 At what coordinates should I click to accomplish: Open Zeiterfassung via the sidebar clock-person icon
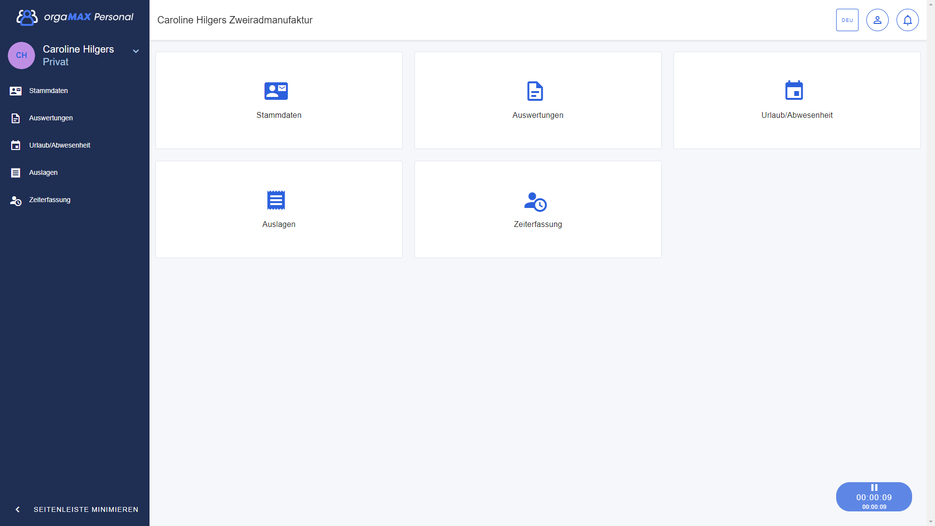[16, 200]
